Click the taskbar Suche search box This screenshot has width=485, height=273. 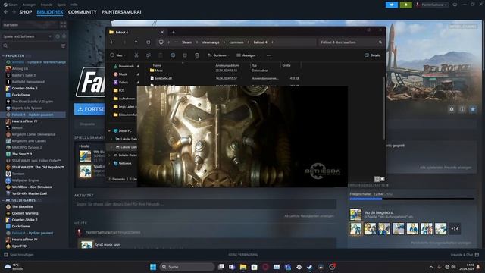[x=187, y=267]
